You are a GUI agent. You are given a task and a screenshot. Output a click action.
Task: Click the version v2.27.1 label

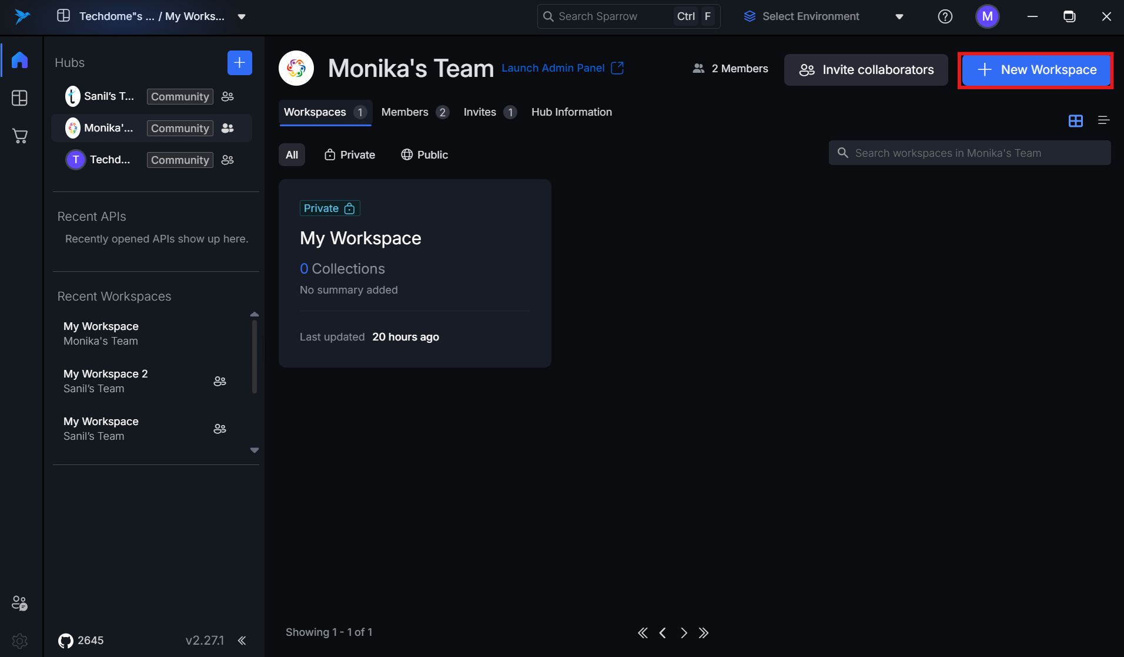click(x=205, y=641)
